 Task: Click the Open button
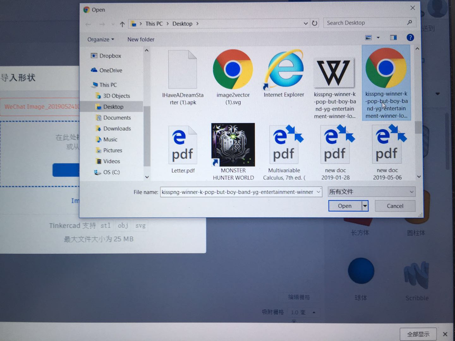point(345,206)
